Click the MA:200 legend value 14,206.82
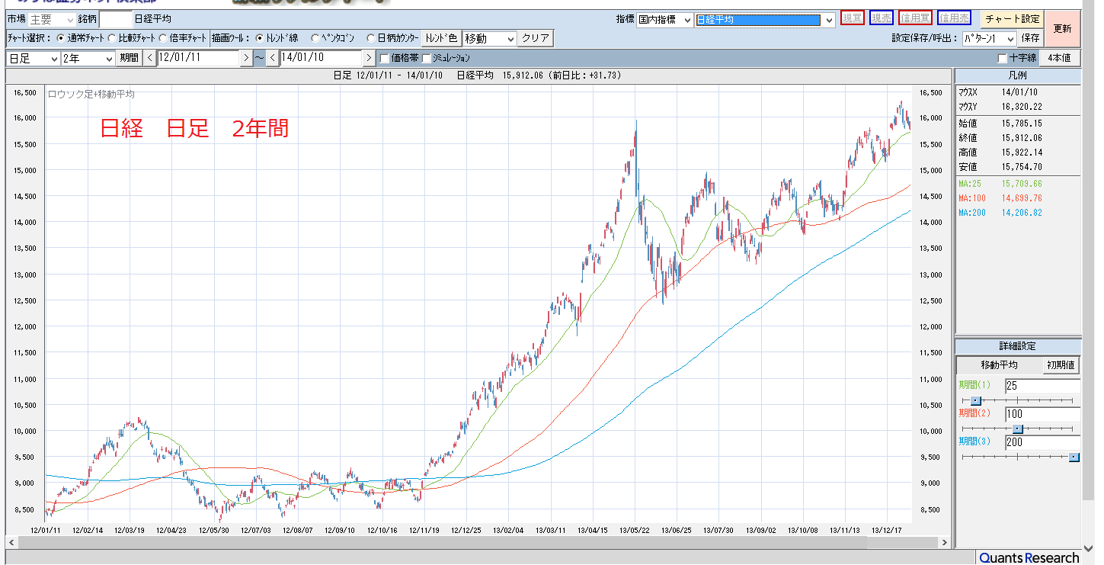 pos(1021,213)
